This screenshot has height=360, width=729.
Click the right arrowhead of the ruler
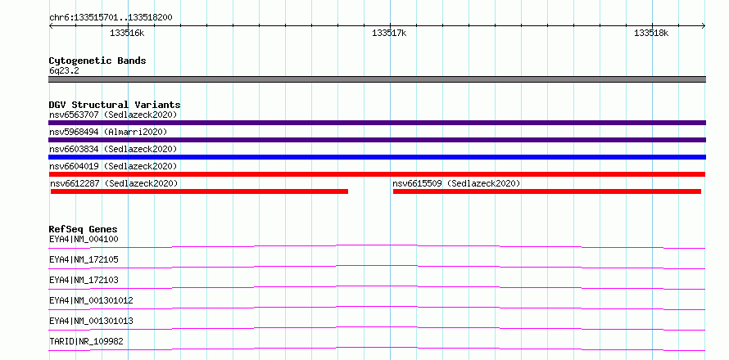coord(703,26)
